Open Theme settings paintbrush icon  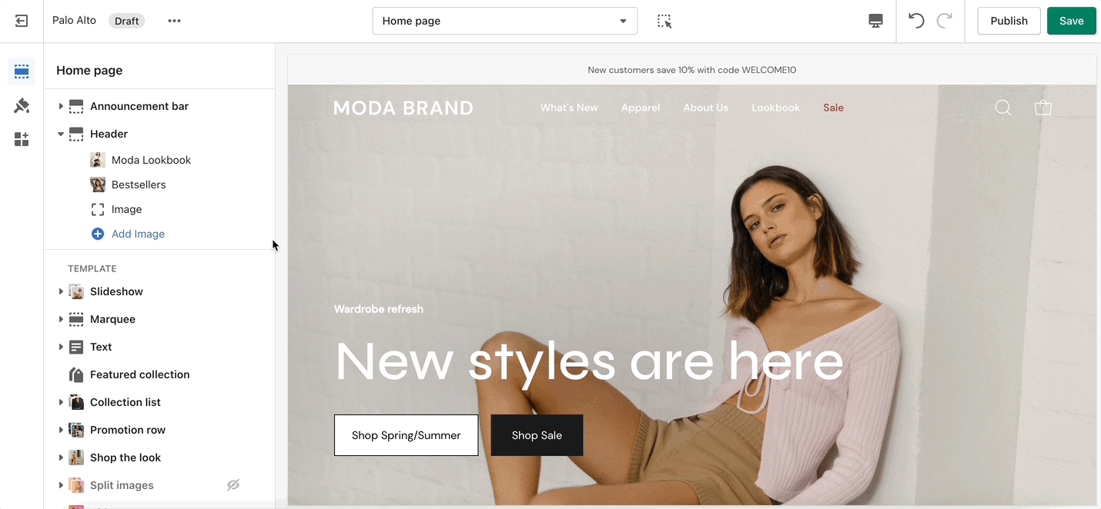coord(22,105)
